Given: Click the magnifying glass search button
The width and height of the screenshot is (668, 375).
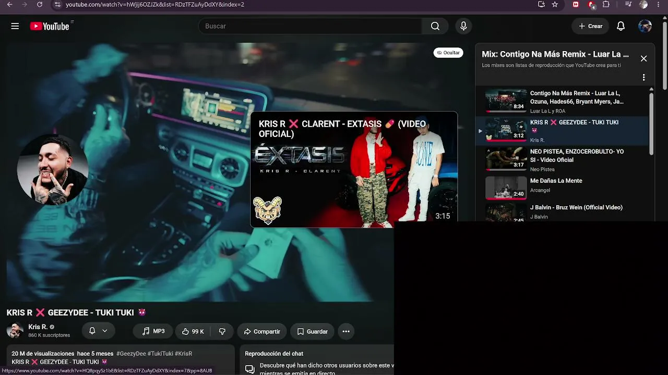Looking at the screenshot, I should (x=435, y=26).
